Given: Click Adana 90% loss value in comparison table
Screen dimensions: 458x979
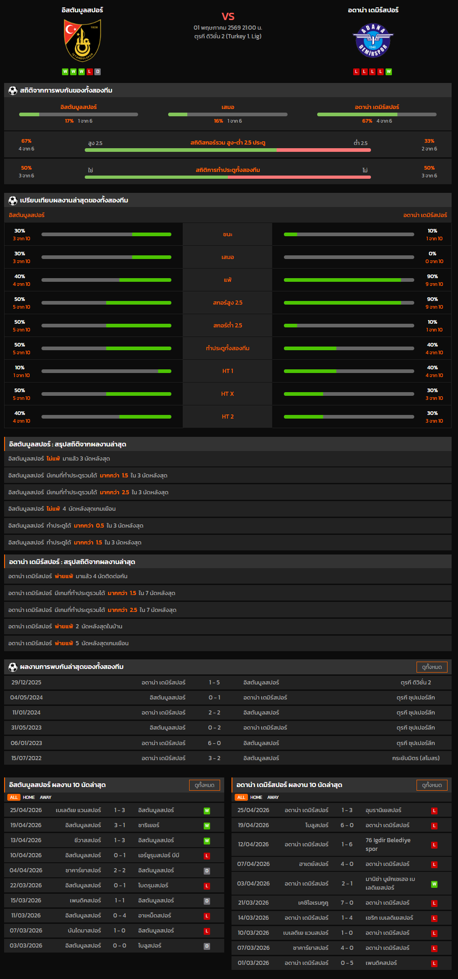Looking at the screenshot, I should point(432,276).
